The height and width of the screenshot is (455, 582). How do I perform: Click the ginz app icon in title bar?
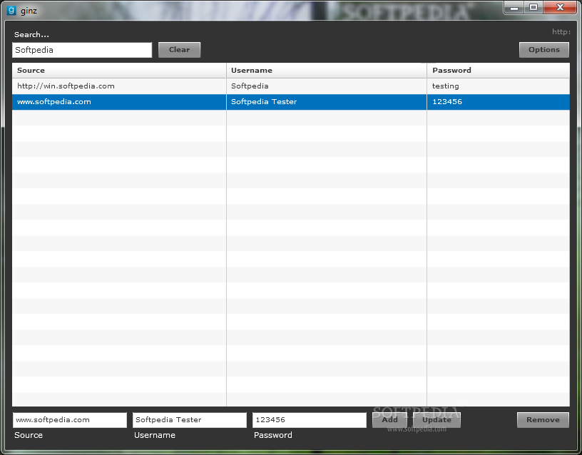[11, 10]
